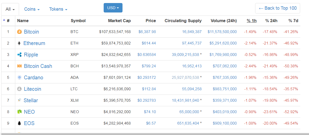Click the Bitcoin logo icon
This screenshot has width=309, height=135.
pos(19,32)
